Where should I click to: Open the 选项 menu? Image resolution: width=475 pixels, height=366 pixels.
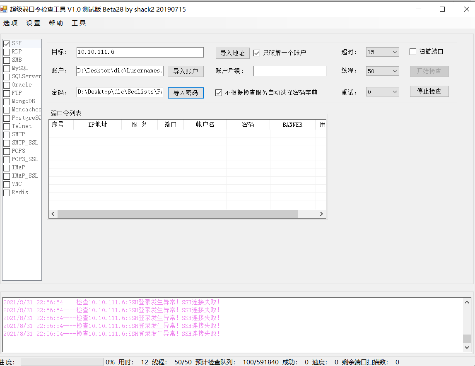click(10, 23)
